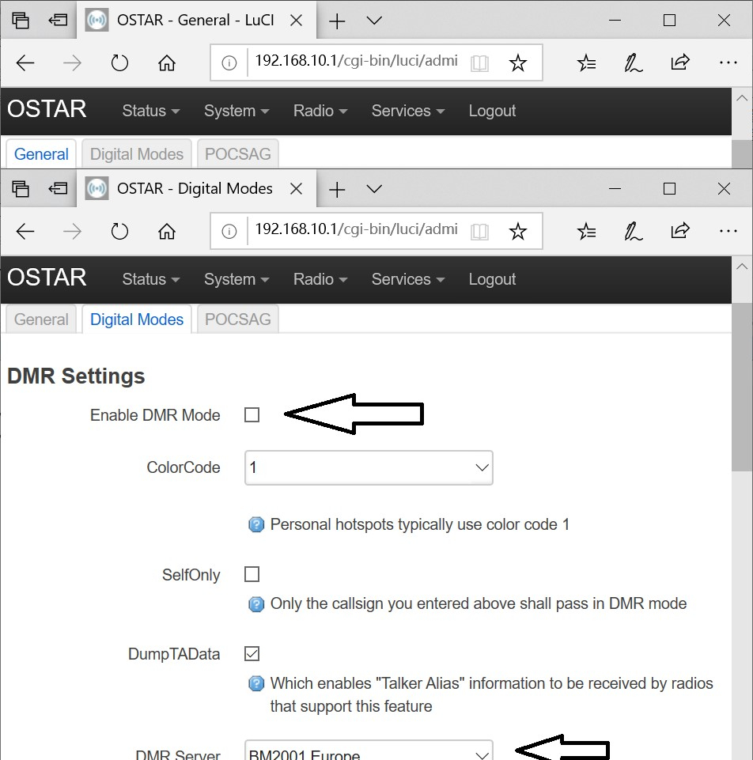The image size is (753, 760).
Task: Click home icon in OSTAR Digital Modes window
Action: [166, 231]
